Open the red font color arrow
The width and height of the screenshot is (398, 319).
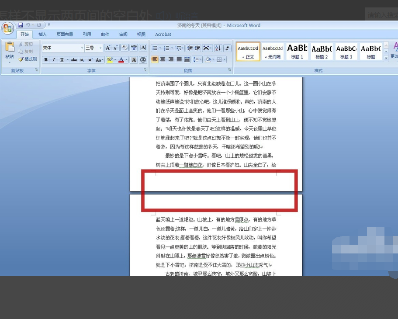tap(126, 60)
